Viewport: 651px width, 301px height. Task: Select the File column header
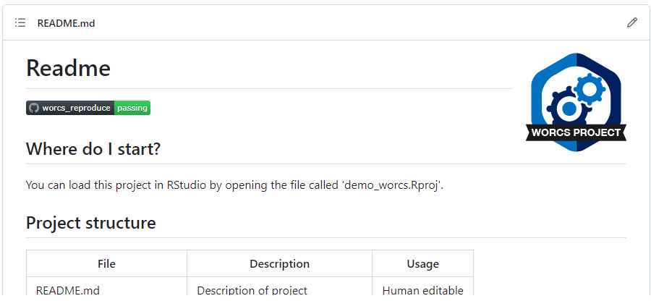(x=106, y=264)
